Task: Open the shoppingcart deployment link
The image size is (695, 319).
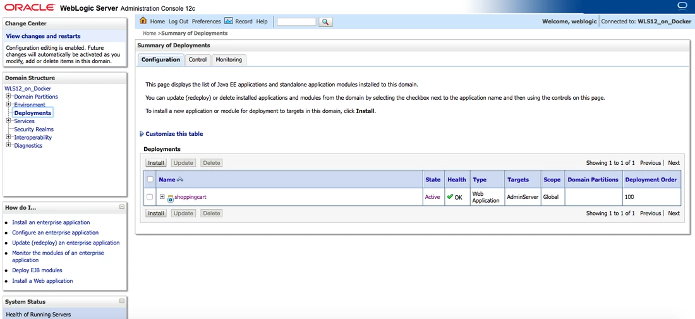Action: point(191,197)
